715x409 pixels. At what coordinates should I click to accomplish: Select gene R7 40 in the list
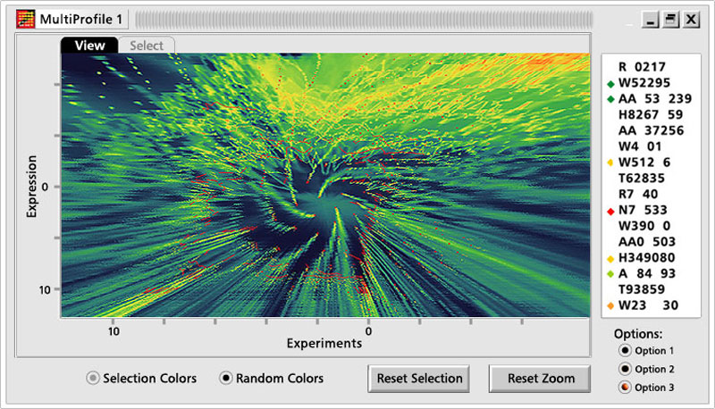(638, 195)
